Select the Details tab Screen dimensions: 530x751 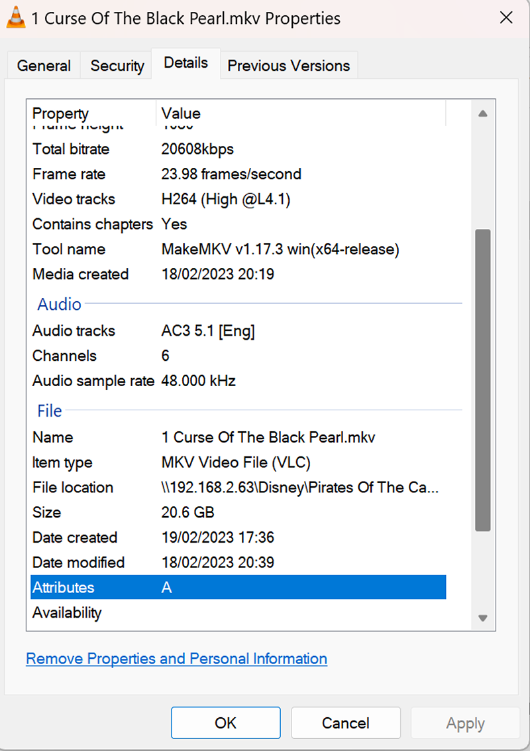point(185,63)
